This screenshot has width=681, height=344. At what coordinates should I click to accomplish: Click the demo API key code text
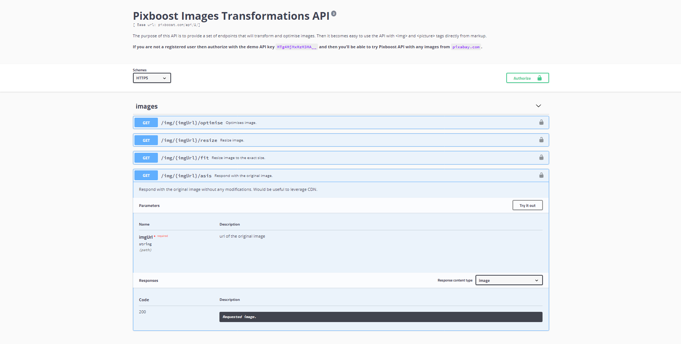297,47
